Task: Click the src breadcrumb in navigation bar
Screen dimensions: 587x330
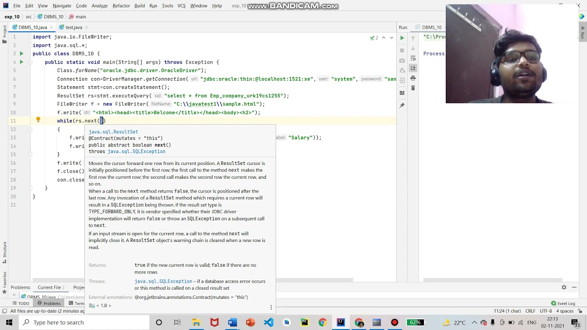Action: tap(28, 16)
